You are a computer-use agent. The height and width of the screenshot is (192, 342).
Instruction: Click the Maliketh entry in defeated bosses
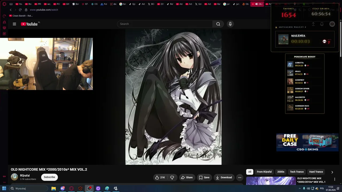pyautogui.click(x=305, y=99)
